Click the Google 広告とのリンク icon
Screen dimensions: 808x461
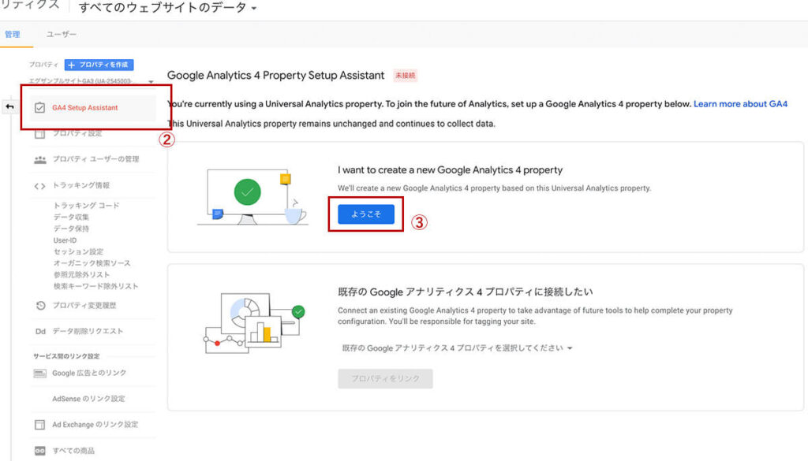pyautogui.click(x=39, y=373)
